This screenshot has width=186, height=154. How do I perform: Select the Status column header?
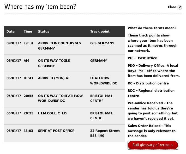(x=44, y=31)
